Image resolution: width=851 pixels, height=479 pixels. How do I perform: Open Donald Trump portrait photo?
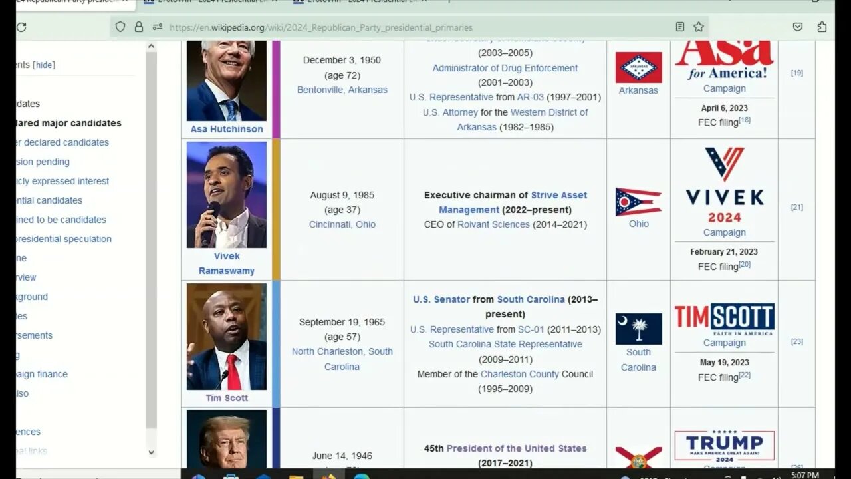pos(226,439)
